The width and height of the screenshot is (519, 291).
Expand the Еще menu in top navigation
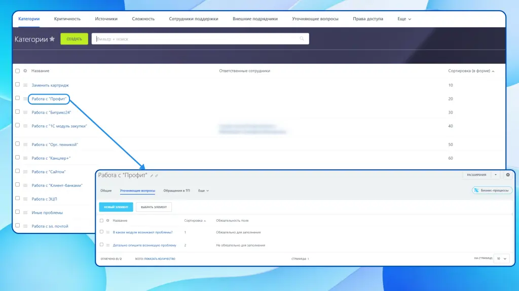pyautogui.click(x=404, y=19)
